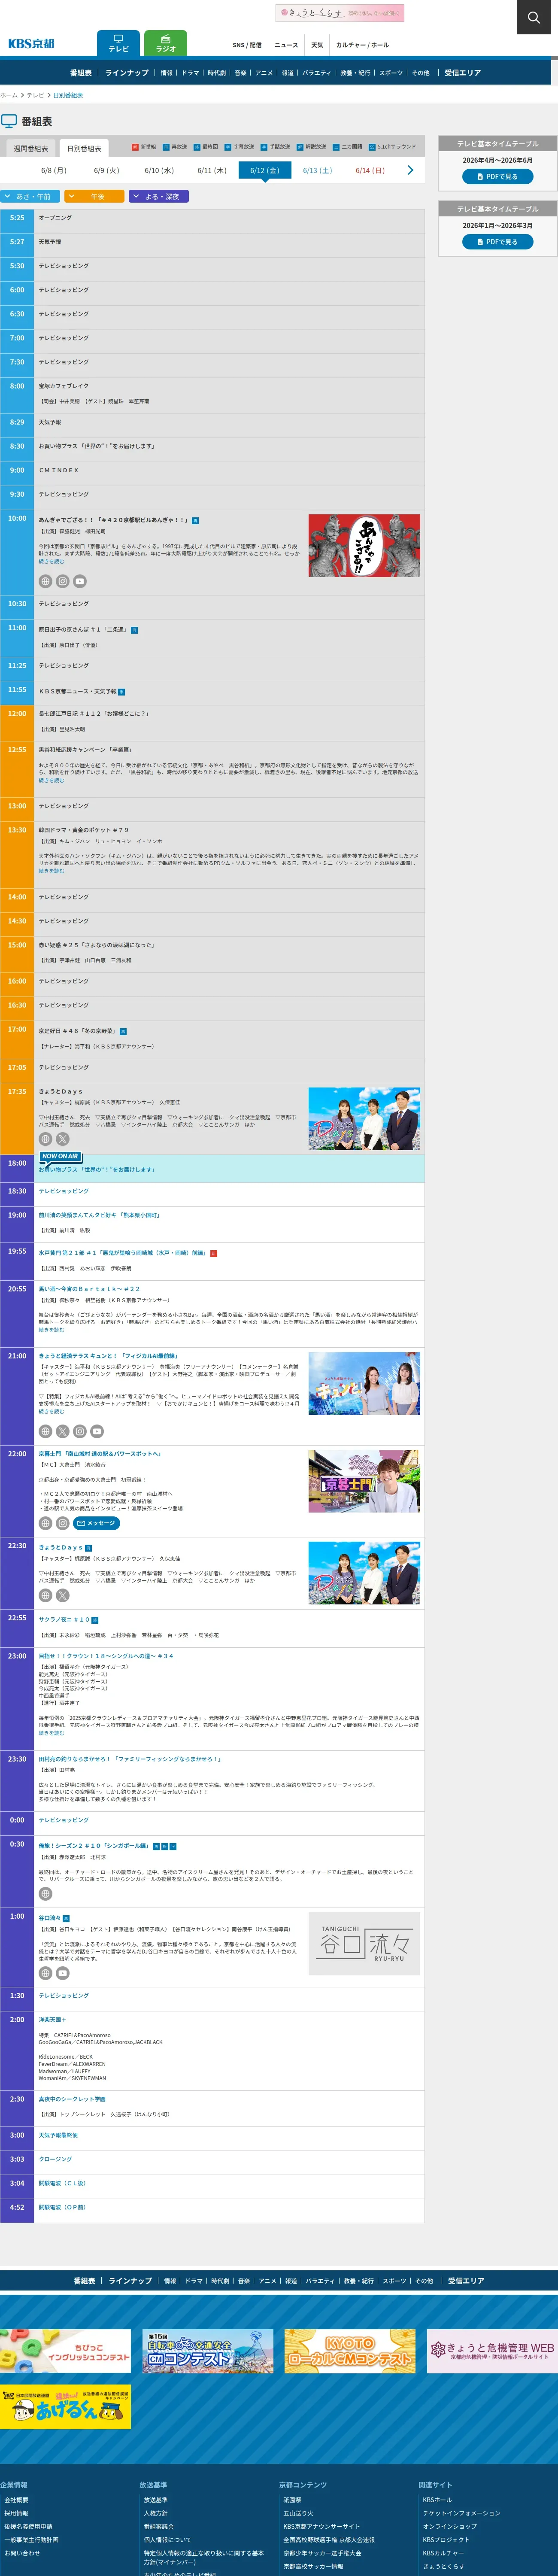Open website globe icon for あんぎゃでござる!!
This screenshot has width=558, height=2576.
click(45, 581)
